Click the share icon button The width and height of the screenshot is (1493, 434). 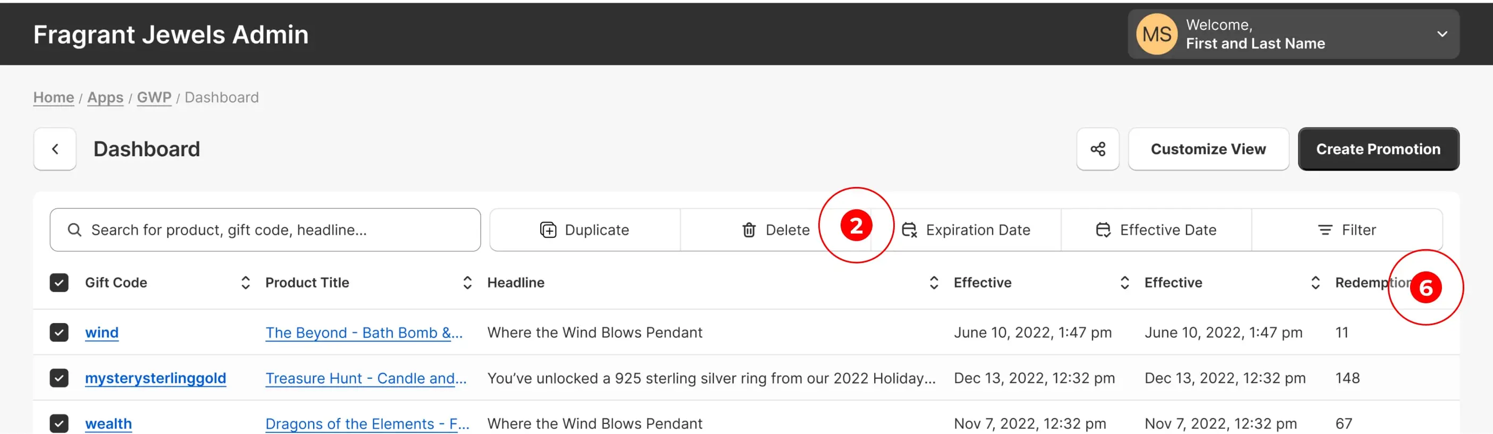click(1098, 149)
